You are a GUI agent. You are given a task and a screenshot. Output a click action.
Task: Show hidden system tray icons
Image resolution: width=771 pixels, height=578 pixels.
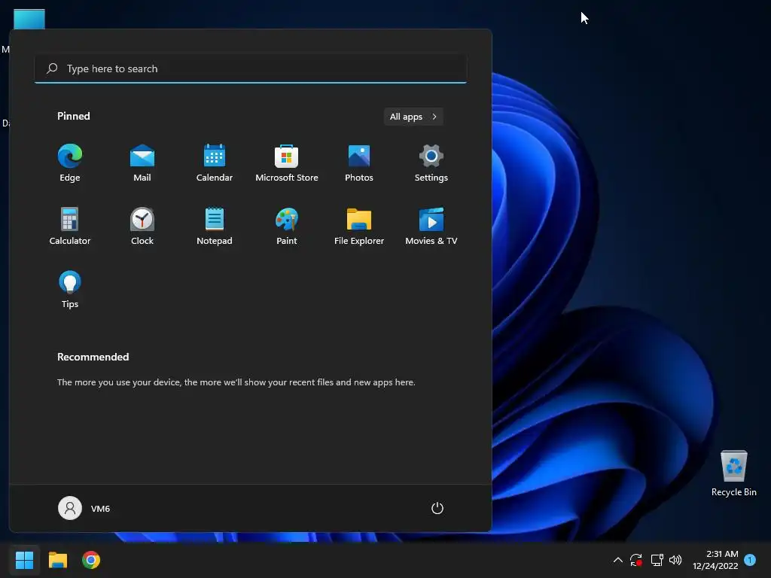tap(618, 560)
